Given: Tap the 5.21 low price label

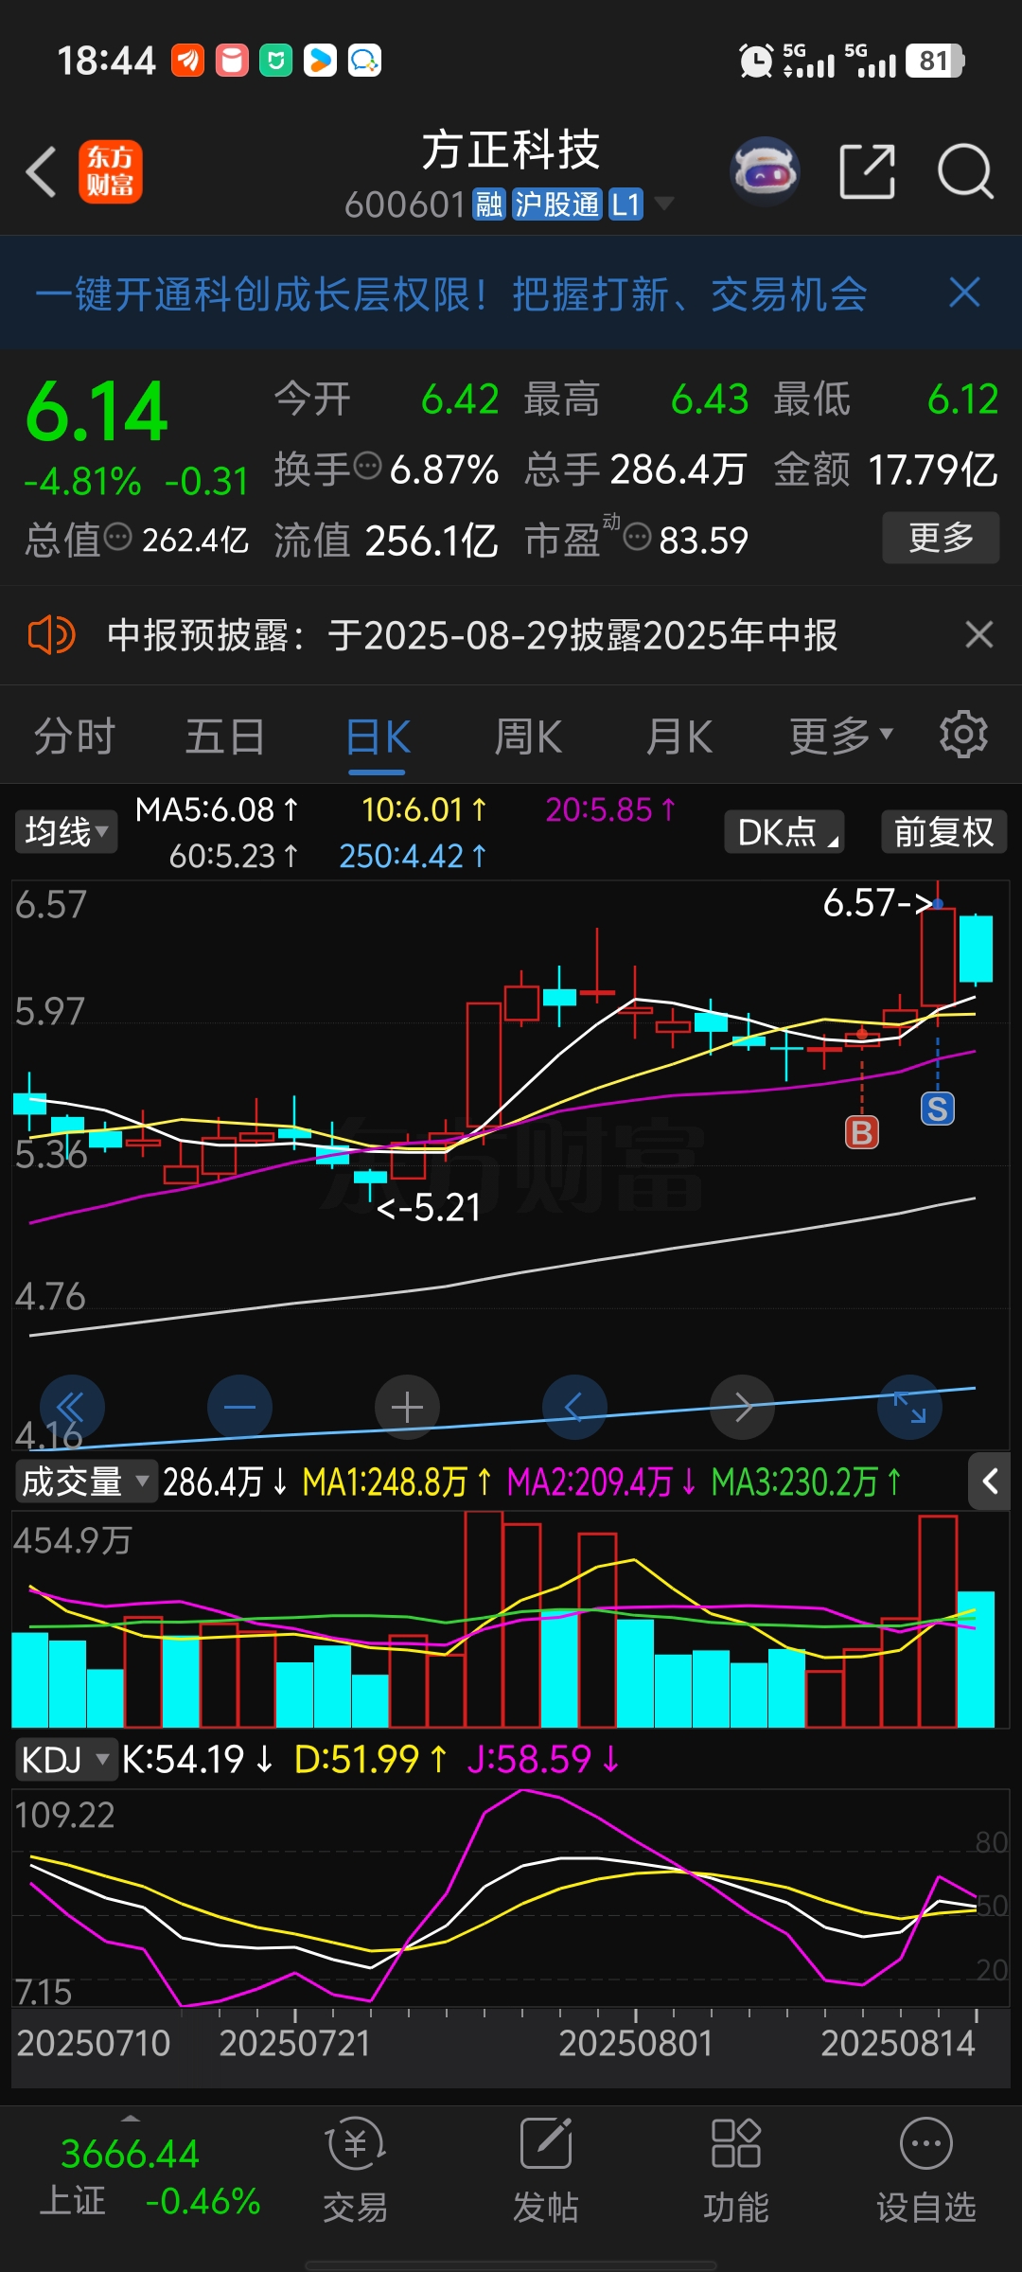Looking at the screenshot, I should [x=429, y=1207].
